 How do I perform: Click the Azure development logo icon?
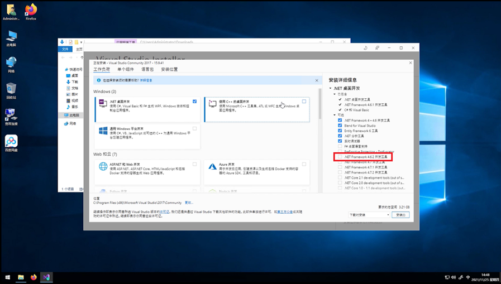click(x=212, y=166)
